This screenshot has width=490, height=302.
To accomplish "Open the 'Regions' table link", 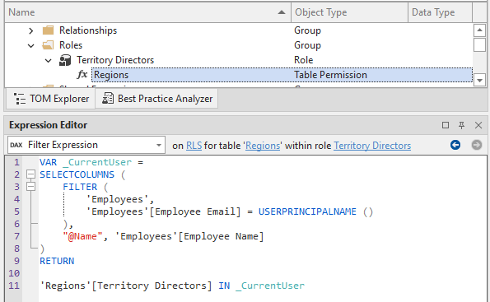I will pyautogui.click(x=263, y=146).
